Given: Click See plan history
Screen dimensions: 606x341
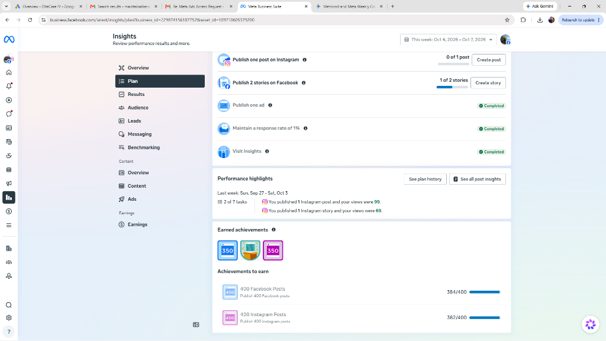Looking at the screenshot, I should [x=425, y=179].
